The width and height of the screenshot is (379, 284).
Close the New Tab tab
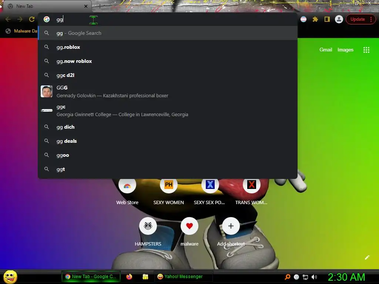click(86, 6)
